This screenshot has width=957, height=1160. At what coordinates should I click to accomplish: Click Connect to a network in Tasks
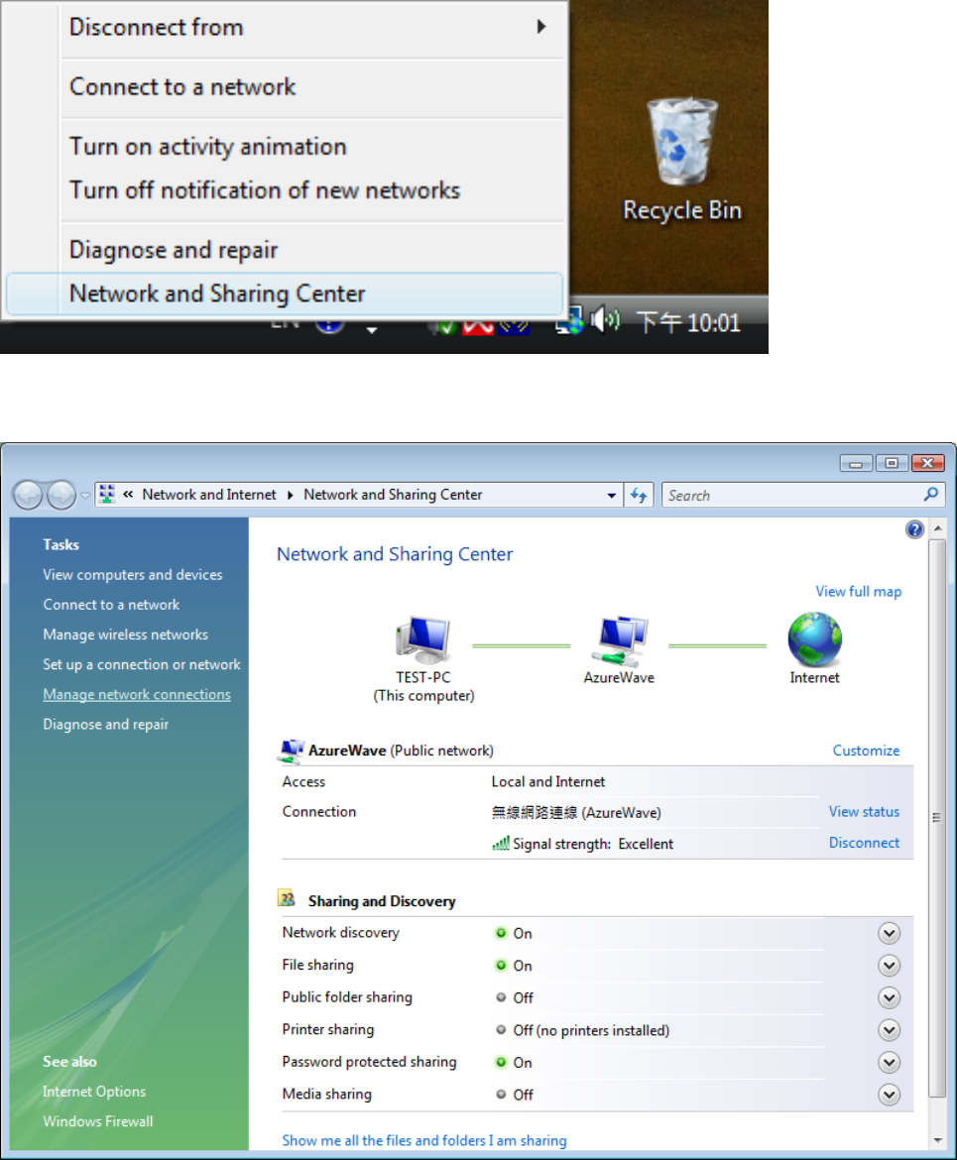111,605
